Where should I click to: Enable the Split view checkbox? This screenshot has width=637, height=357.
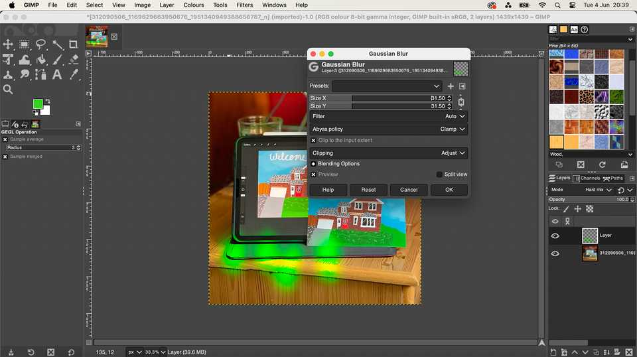point(439,175)
